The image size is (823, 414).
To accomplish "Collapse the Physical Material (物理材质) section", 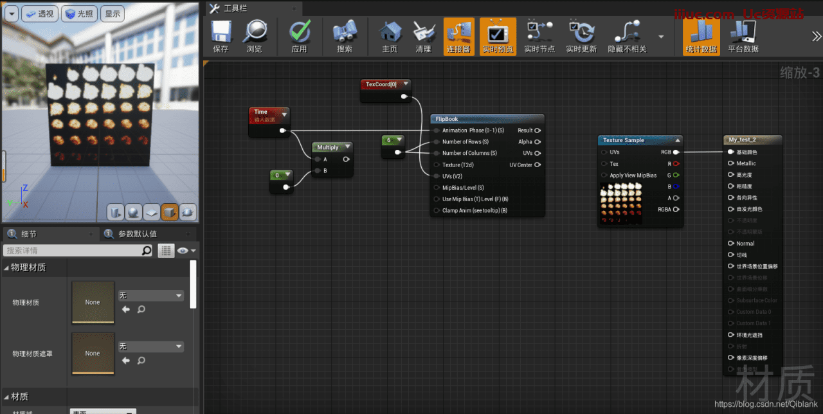I will click(x=7, y=267).
